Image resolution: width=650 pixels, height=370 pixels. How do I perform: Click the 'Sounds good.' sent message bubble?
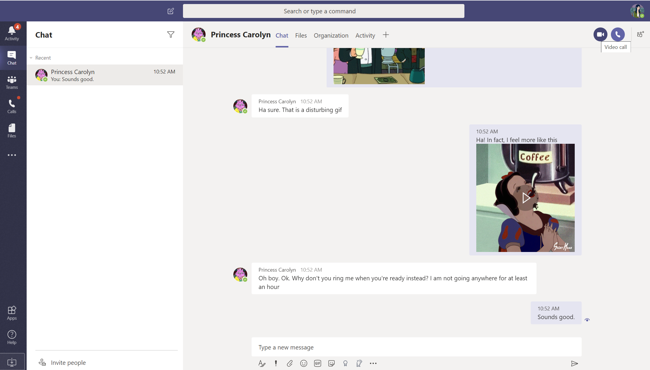pos(556,313)
